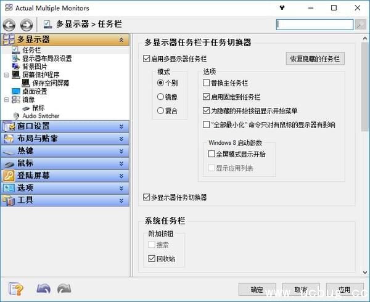Toggle 多显示器任务切换器 checkbox

pos(146,197)
